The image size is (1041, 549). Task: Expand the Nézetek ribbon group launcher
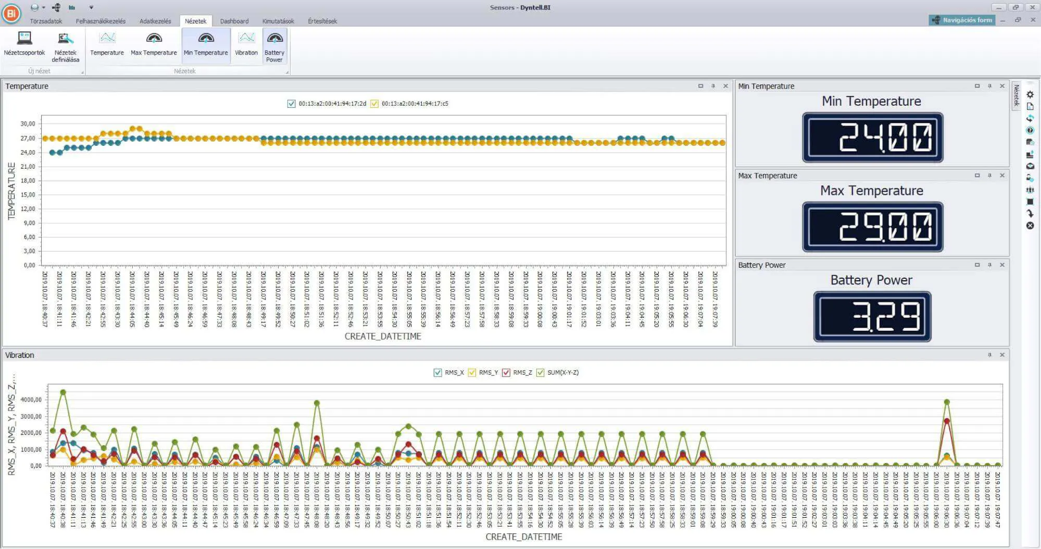(287, 72)
